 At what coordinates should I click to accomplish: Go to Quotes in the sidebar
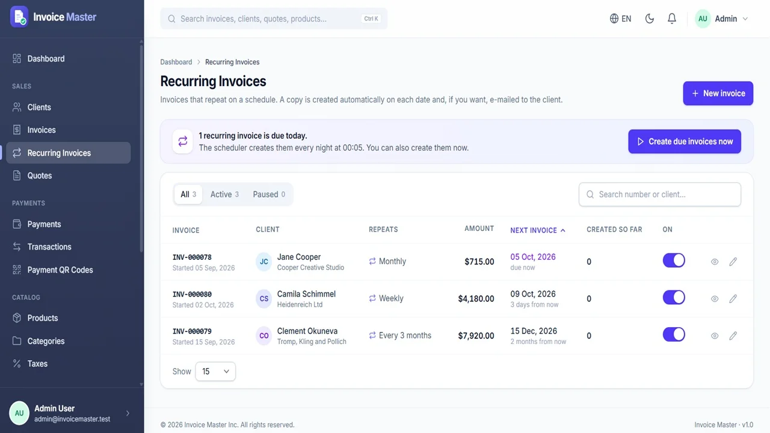68,176
